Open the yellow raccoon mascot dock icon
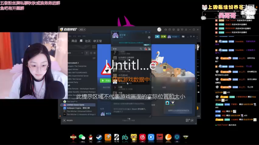 click(134, 137)
